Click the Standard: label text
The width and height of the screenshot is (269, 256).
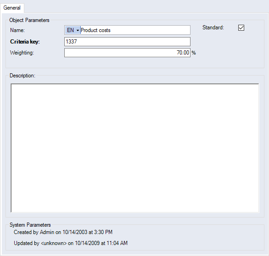point(213,27)
